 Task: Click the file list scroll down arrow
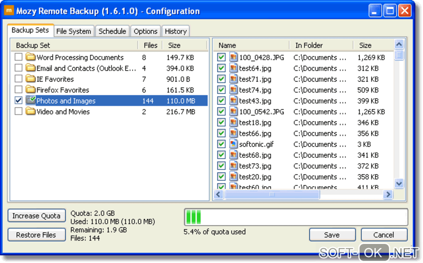pos(399,184)
